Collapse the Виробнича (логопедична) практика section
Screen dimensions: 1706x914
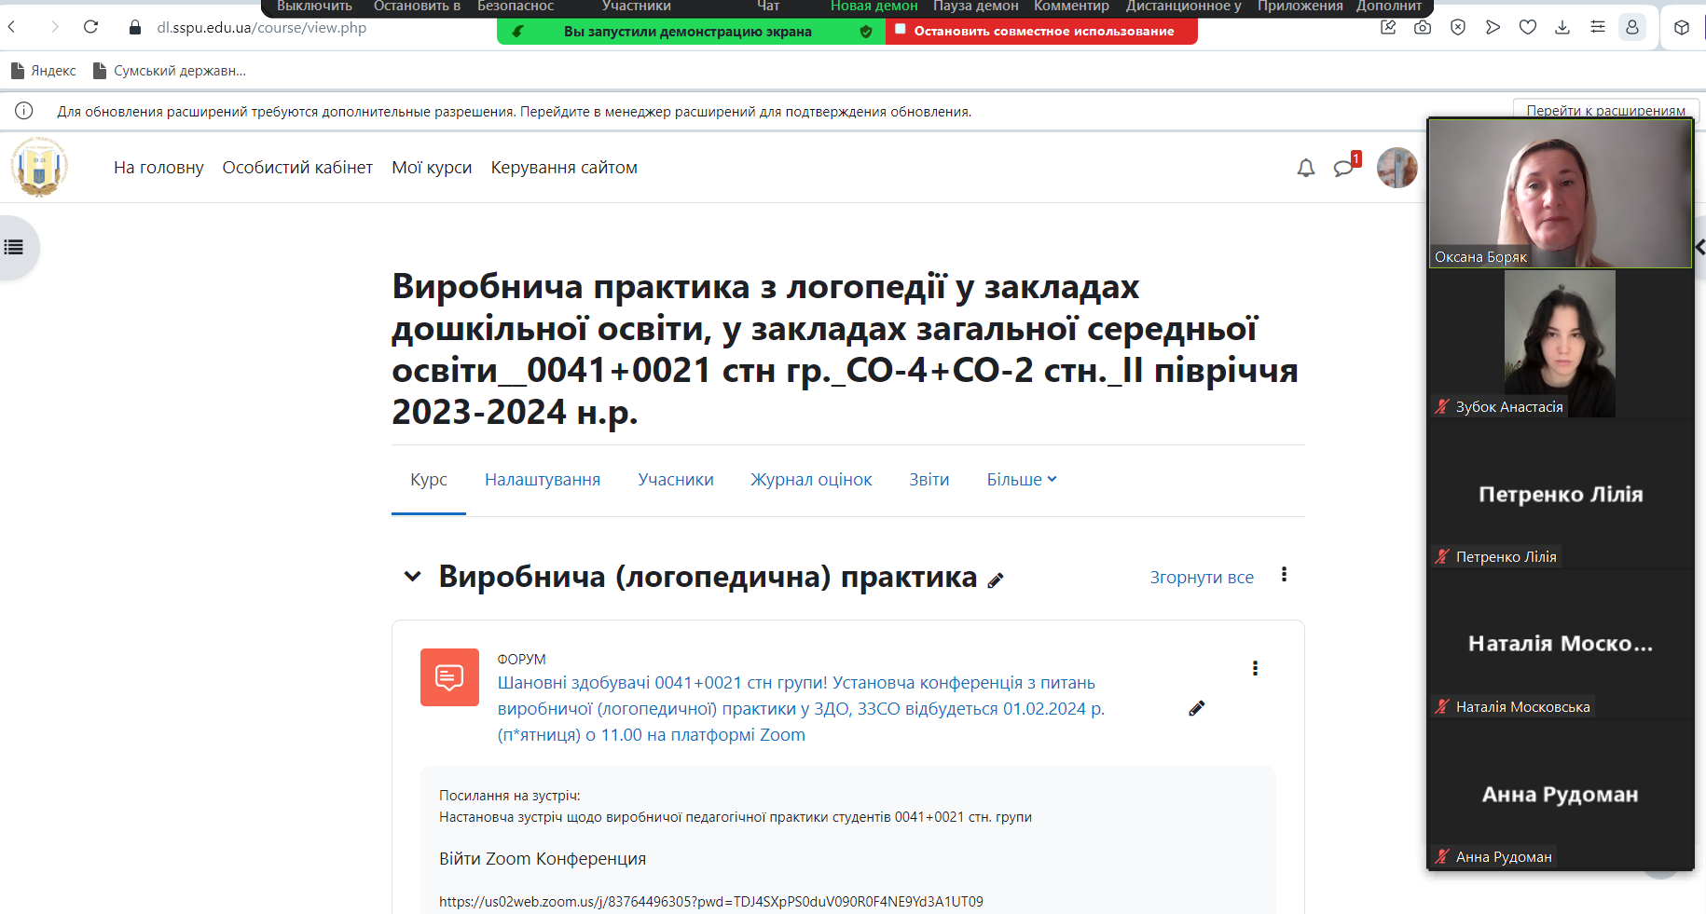click(412, 577)
